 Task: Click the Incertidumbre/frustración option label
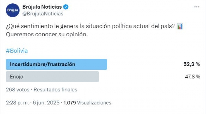43,64
